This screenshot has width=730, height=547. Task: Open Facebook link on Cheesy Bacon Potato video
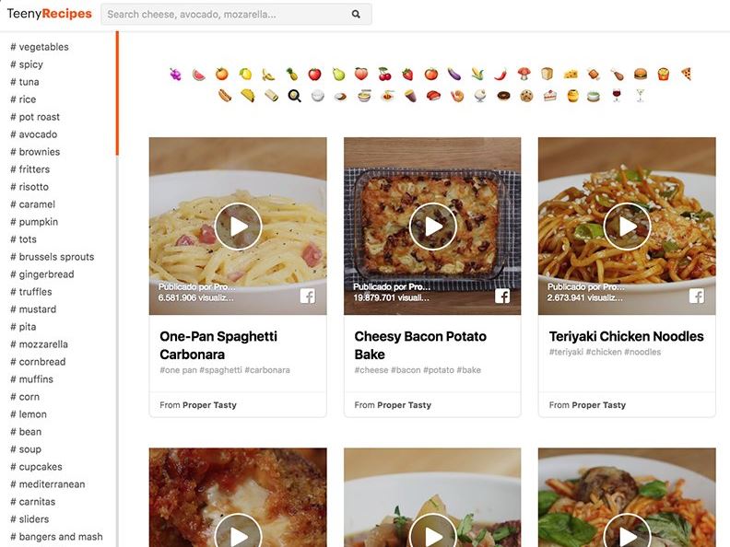pos(502,297)
